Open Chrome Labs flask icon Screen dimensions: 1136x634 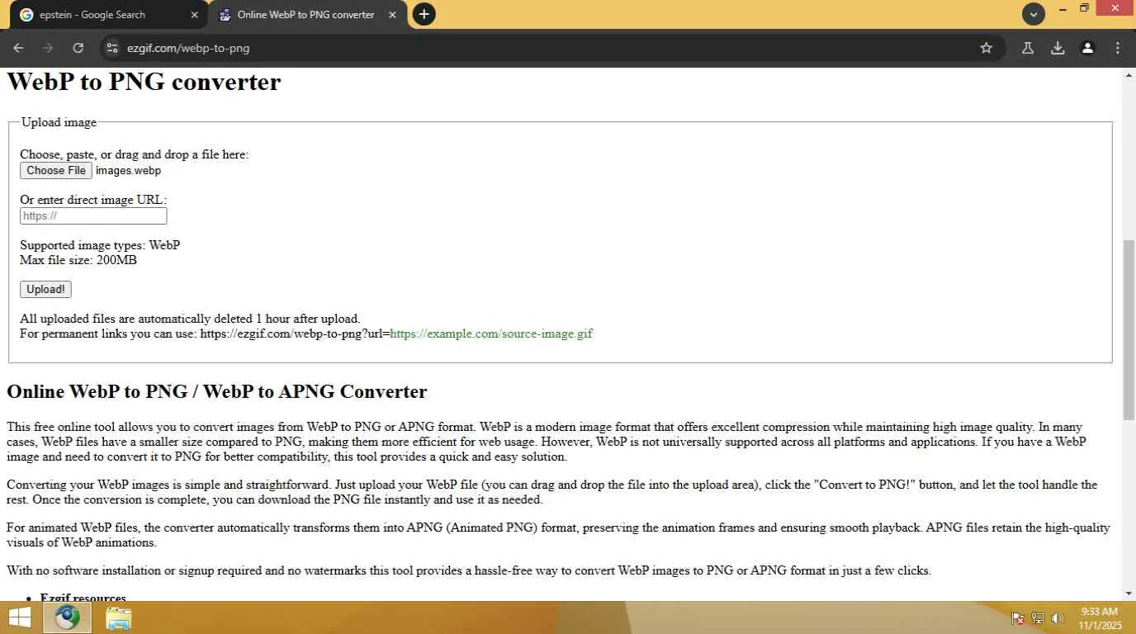point(1028,48)
